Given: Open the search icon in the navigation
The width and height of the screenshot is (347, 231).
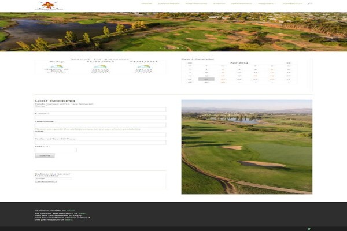Looking at the screenshot, I should (x=310, y=3).
